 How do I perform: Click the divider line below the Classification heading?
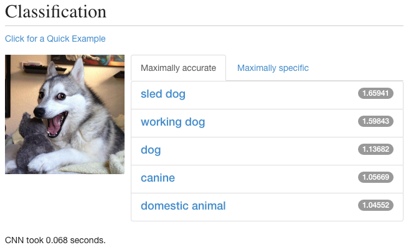[x=204, y=25]
